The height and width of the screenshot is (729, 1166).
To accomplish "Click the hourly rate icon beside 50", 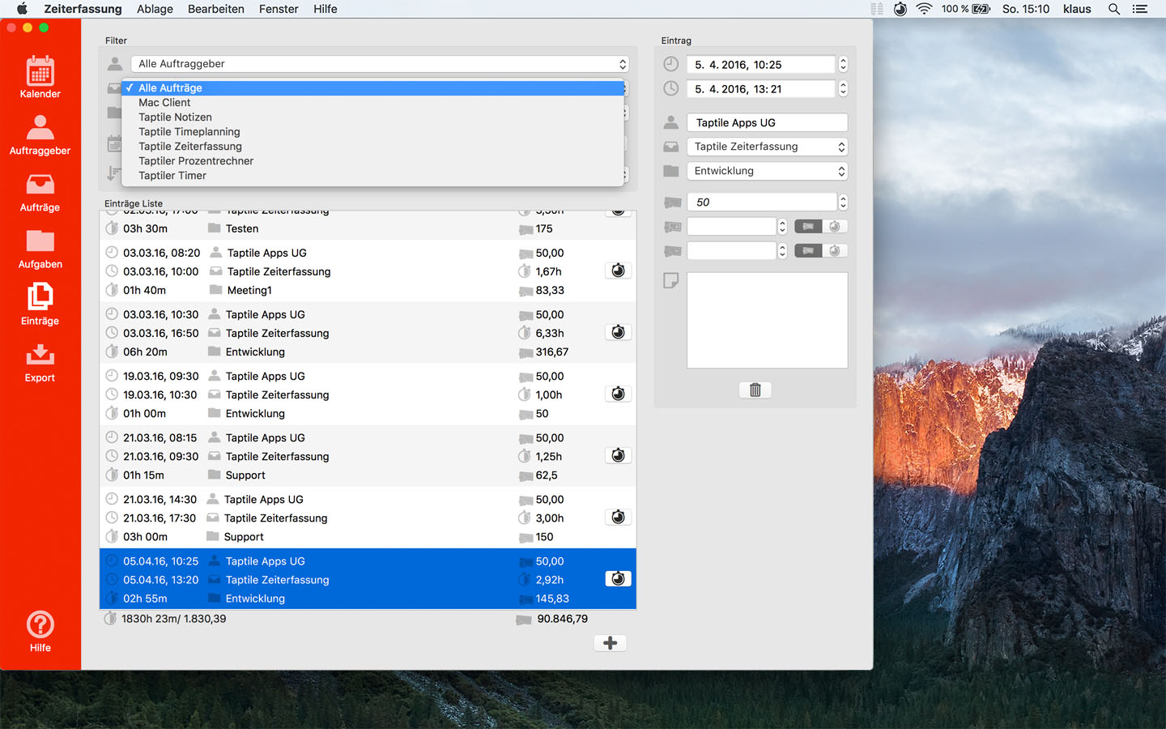I will pyautogui.click(x=672, y=202).
